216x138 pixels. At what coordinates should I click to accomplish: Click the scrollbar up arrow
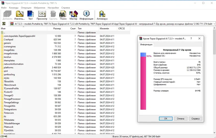(214, 28)
